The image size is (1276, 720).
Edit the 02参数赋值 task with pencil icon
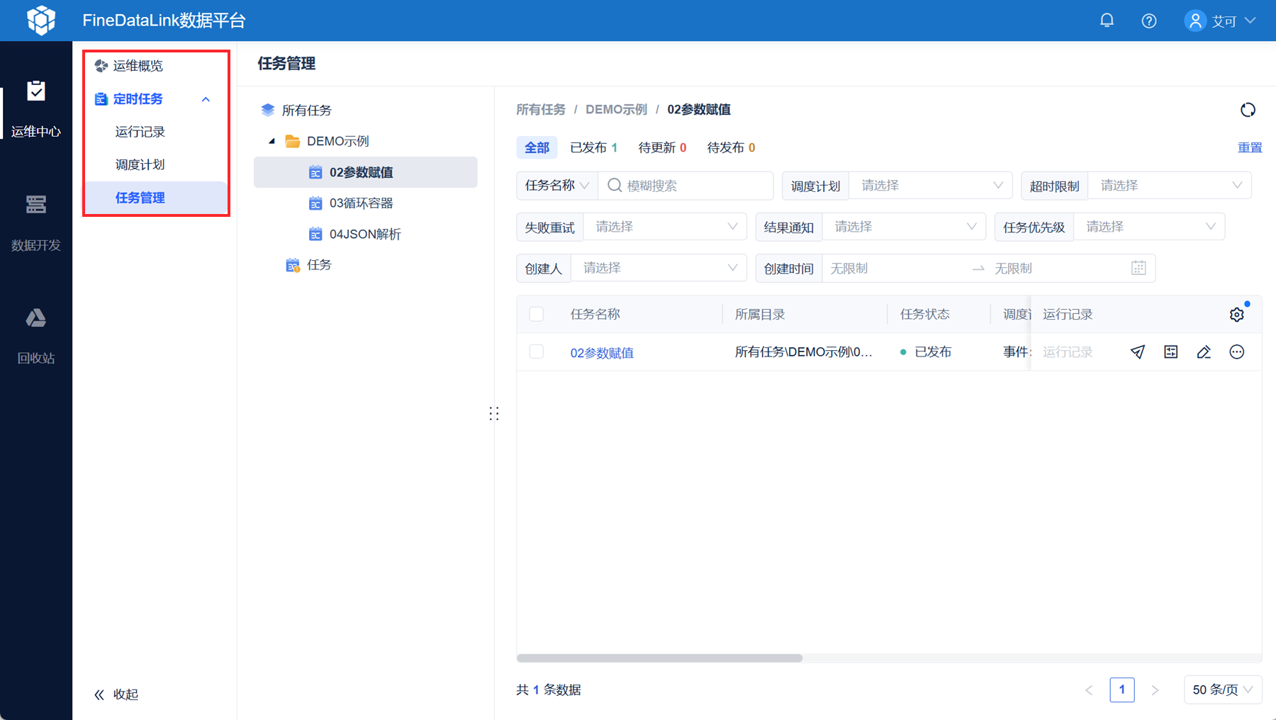coord(1204,352)
